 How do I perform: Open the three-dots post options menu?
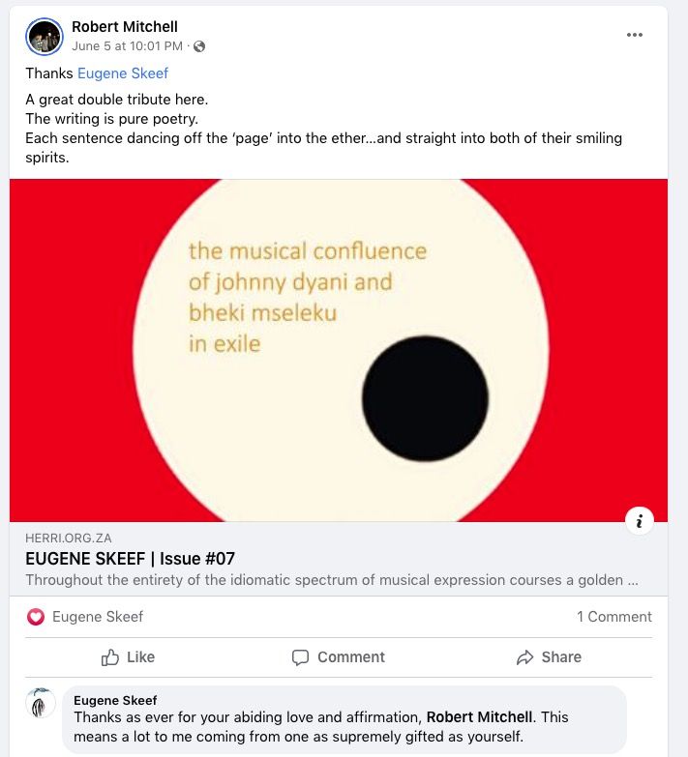click(634, 35)
